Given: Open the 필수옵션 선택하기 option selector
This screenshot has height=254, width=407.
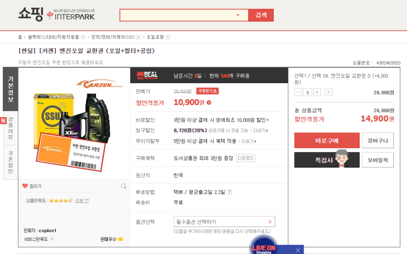Looking at the screenshot, I should [x=224, y=222].
